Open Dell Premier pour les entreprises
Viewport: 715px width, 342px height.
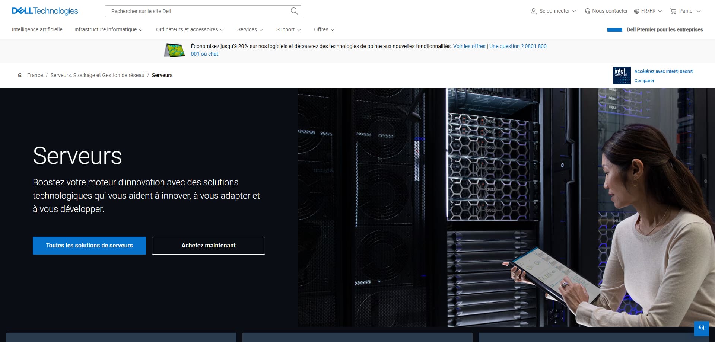click(664, 29)
